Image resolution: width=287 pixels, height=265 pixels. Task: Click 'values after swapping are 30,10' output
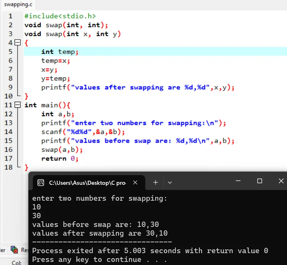pyautogui.click(x=100, y=233)
